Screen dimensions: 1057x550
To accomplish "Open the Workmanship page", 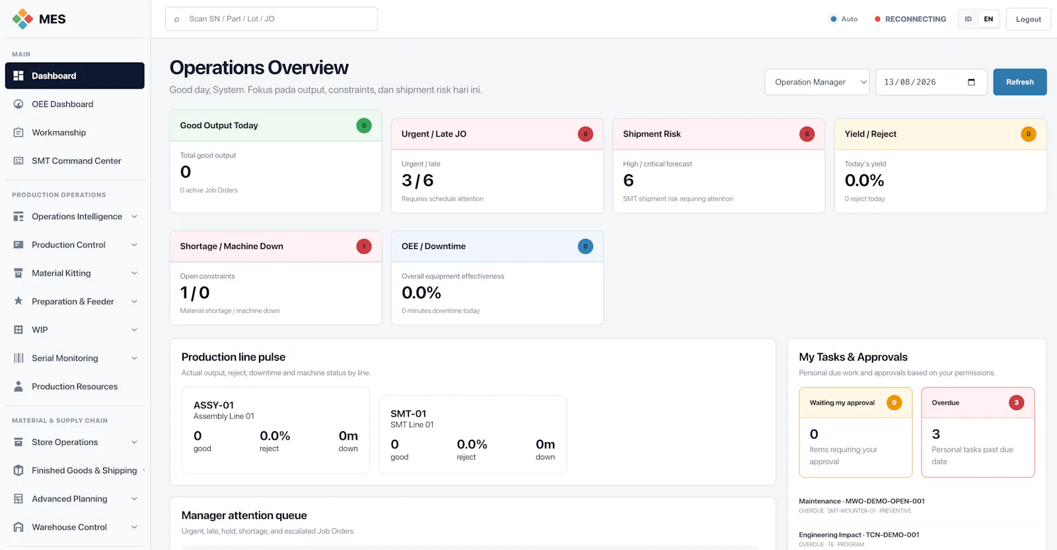I will tap(75, 133).
